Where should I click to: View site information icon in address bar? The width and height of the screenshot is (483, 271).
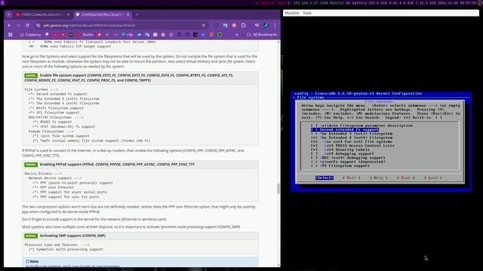click(x=38, y=26)
